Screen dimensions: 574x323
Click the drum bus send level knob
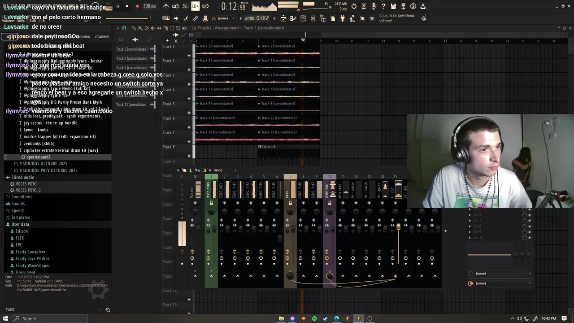[x=330, y=276]
